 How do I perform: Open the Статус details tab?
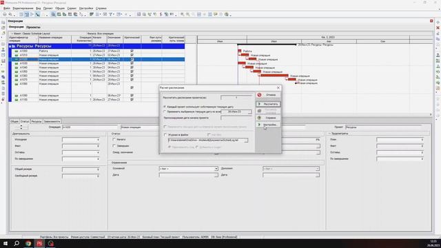coord(25,121)
